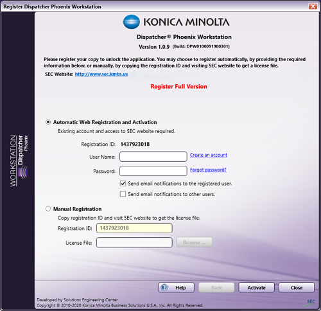This screenshot has height=311, width=321.
Task: Focus the User Name text field
Action: (153, 157)
